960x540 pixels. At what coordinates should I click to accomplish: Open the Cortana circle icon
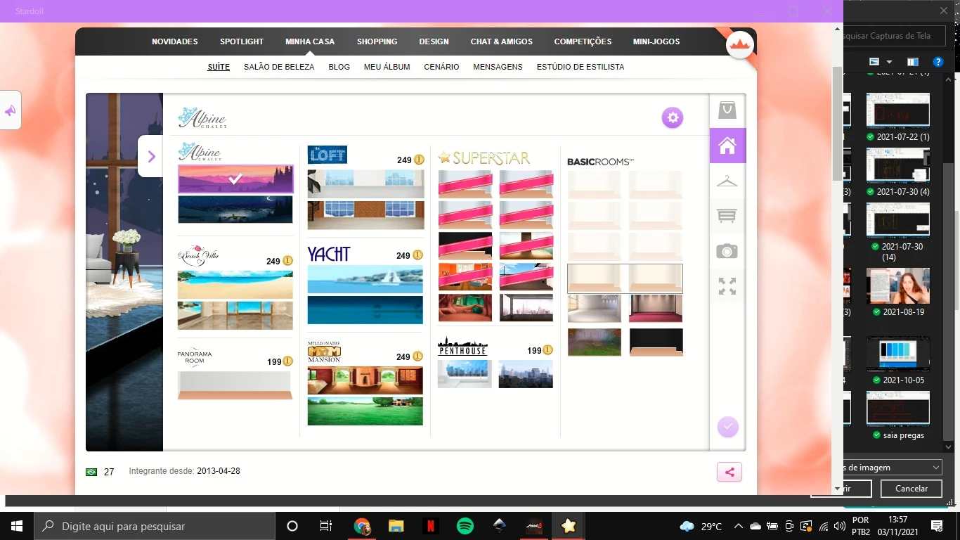click(292, 526)
